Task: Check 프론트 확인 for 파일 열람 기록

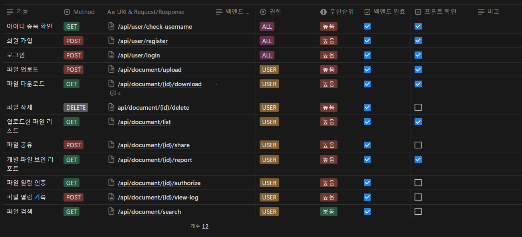Action: point(418,197)
